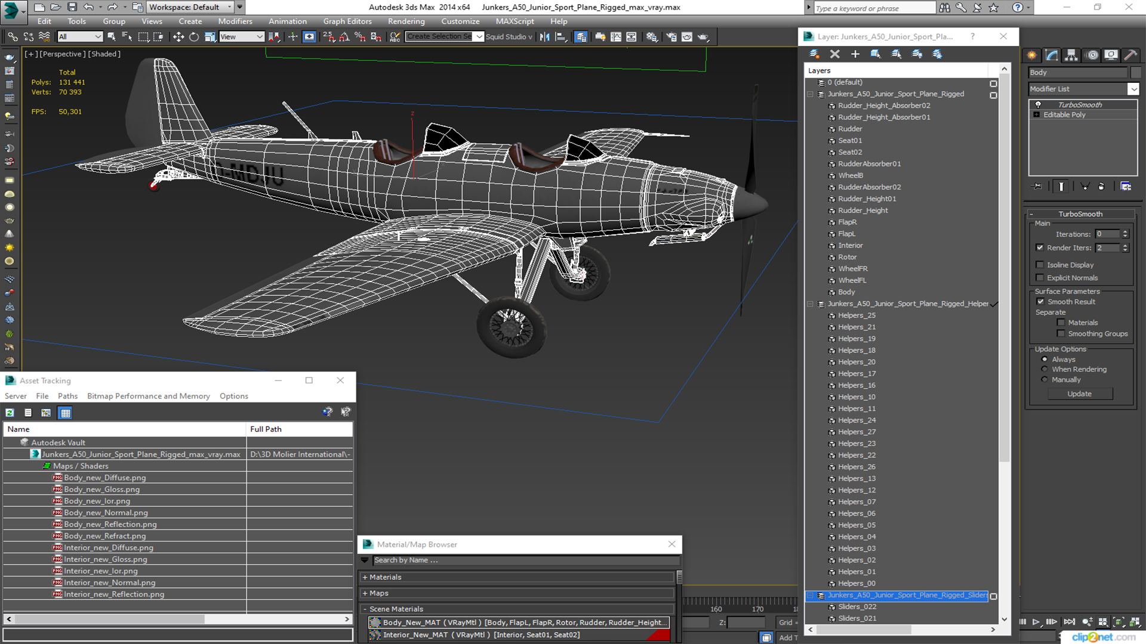Open the selection filter All dropdown
The width and height of the screenshot is (1146, 644).
point(81,37)
